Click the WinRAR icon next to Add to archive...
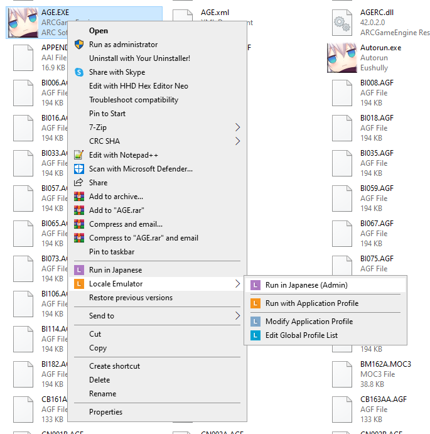The width and height of the screenshot is (430, 434). (x=79, y=197)
